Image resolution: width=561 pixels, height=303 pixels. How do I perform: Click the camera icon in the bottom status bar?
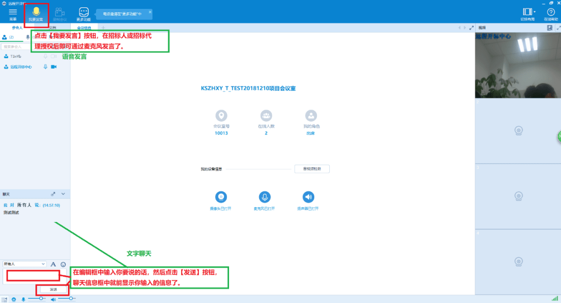[x=14, y=299]
